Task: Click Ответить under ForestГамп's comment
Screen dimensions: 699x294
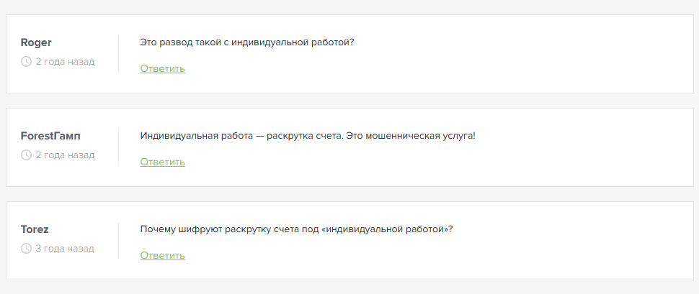Action: pyautogui.click(x=163, y=162)
